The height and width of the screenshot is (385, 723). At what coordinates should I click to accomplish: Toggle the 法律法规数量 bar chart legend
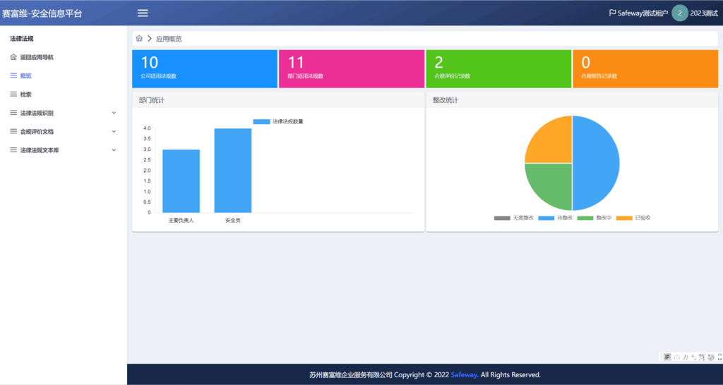pos(278,121)
